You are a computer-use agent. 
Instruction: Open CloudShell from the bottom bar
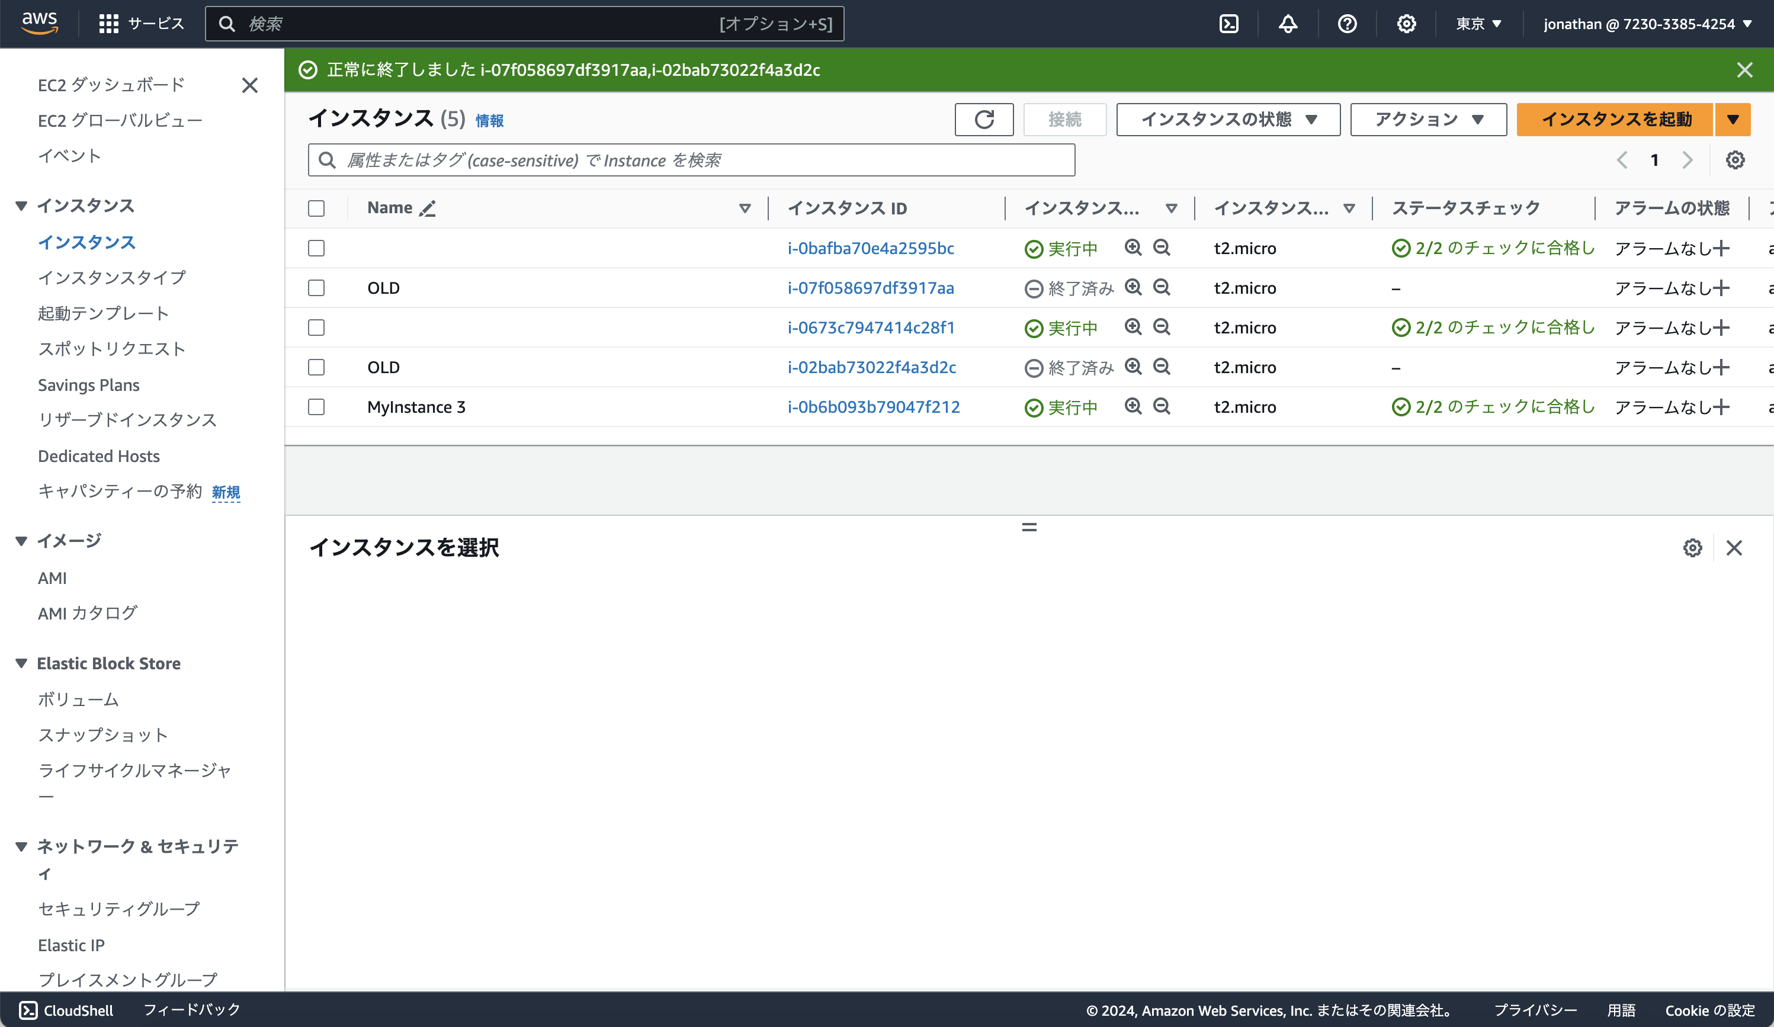point(67,1010)
